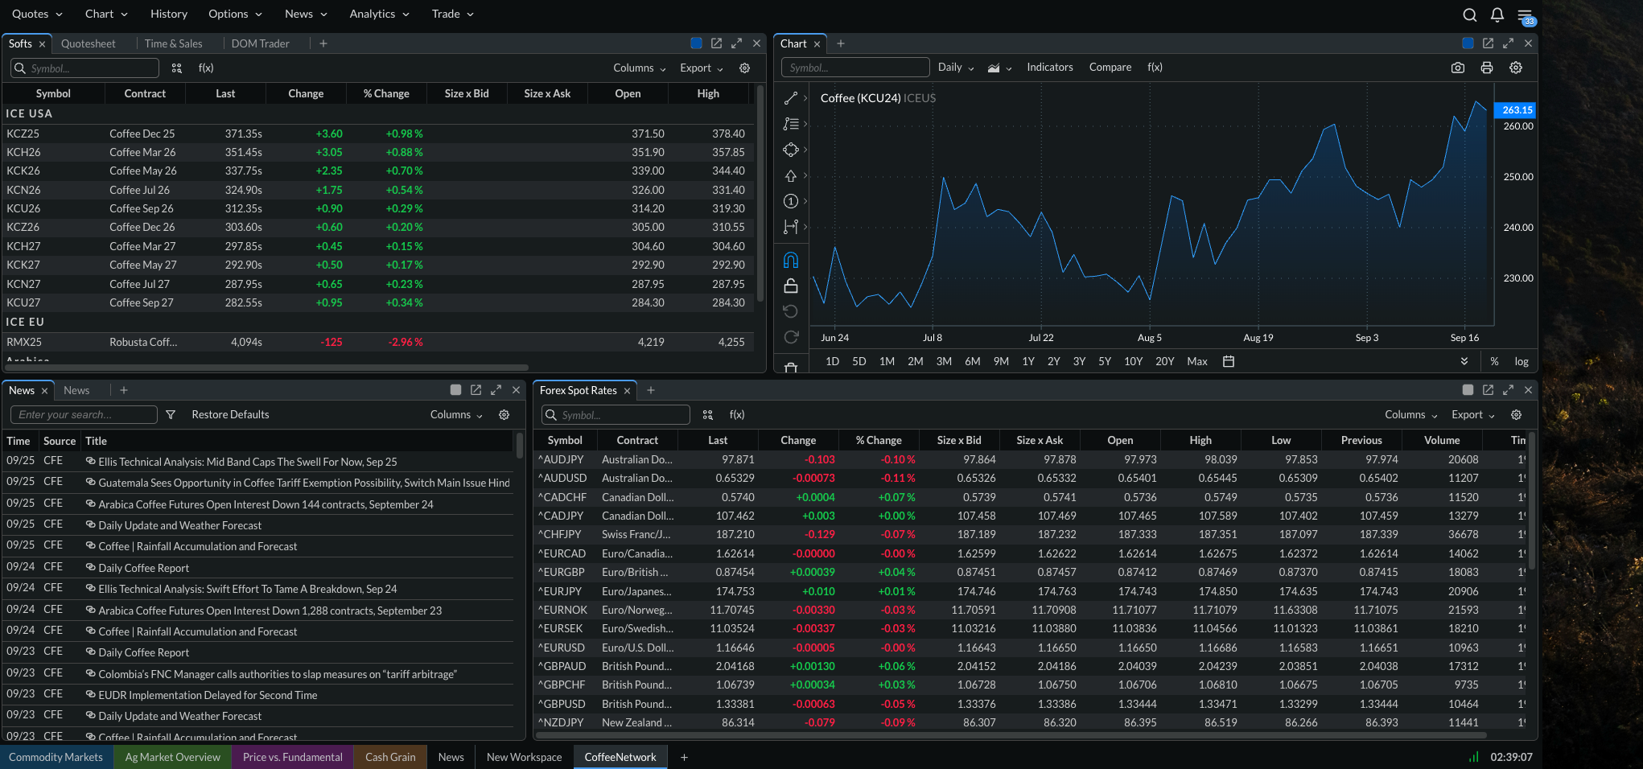Viewport: 1643px width, 769px height.
Task: Print the Coffee chart
Action: click(1486, 68)
